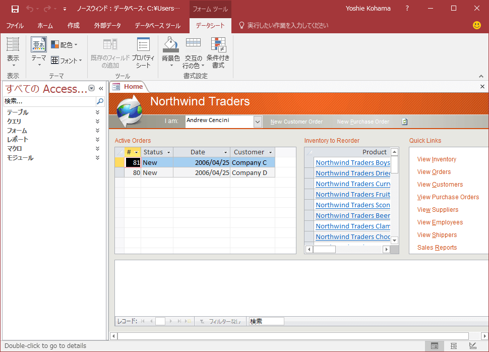The width and height of the screenshot is (489, 352).
Task: Select the row selector for order 80
Action: (x=119, y=172)
